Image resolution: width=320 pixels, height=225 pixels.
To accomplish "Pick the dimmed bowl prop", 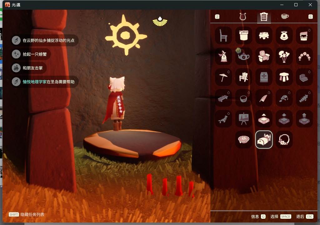I will pos(244,98).
